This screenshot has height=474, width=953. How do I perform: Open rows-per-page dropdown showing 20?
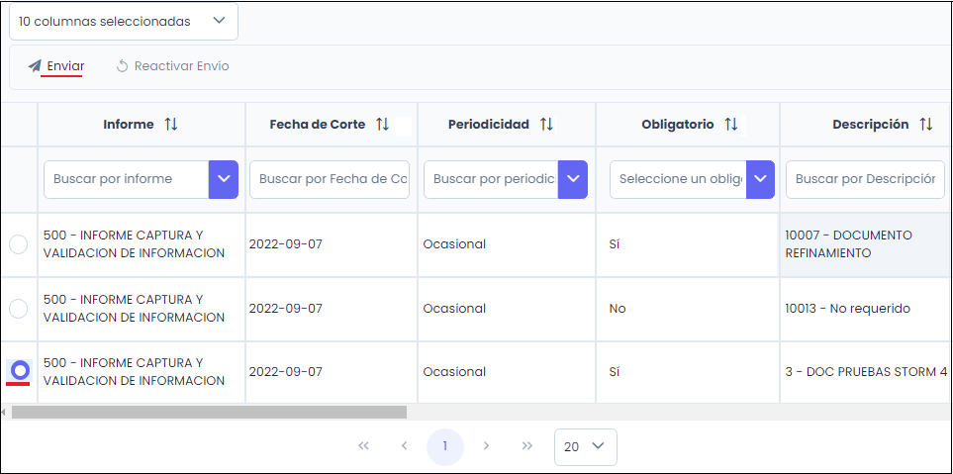tap(586, 446)
